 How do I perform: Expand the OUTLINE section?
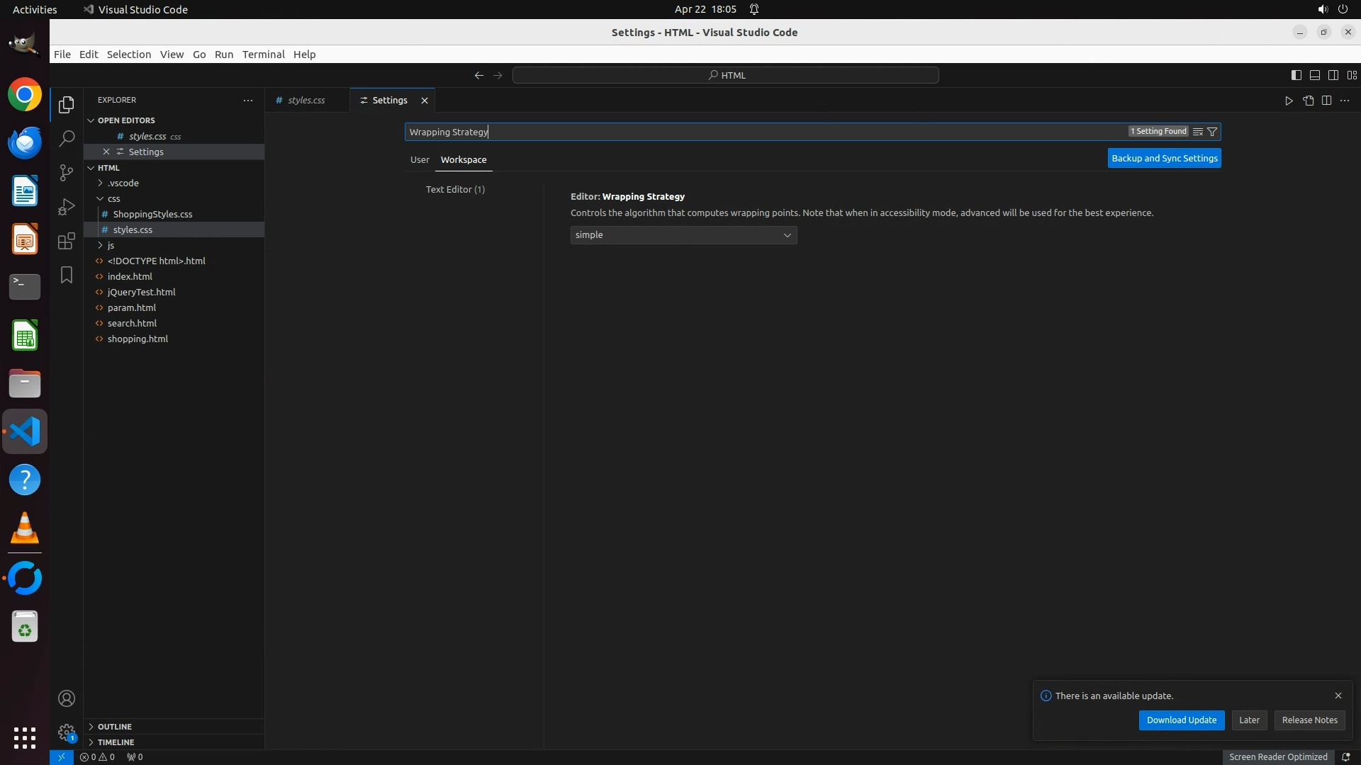(115, 727)
